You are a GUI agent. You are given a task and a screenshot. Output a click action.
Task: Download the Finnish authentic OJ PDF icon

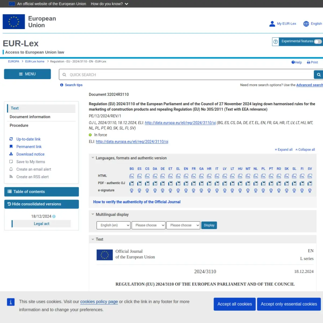302,183
